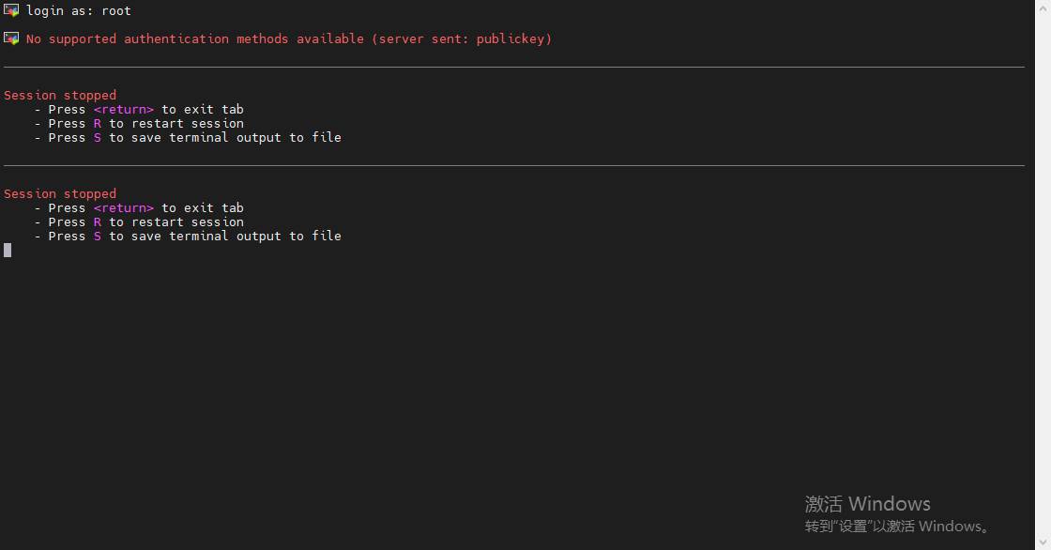Click the lower horizontal separator line
The height and width of the screenshot is (550, 1051).
pyautogui.click(x=514, y=166)
